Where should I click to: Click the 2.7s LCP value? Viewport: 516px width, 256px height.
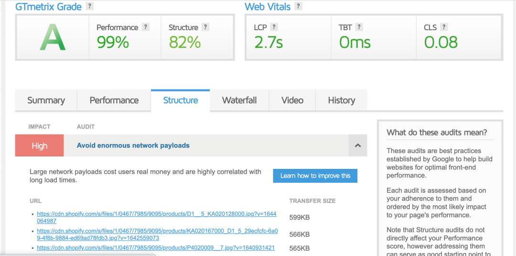[x=269, y=42]
